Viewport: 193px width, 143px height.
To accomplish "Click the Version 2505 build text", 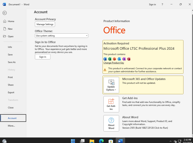I will [145, 128].
